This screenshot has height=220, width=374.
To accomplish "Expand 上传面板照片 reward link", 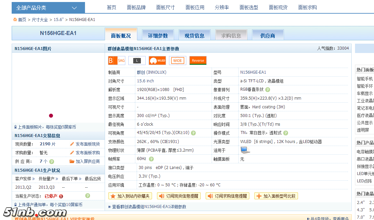I will [x=45, y=127].
